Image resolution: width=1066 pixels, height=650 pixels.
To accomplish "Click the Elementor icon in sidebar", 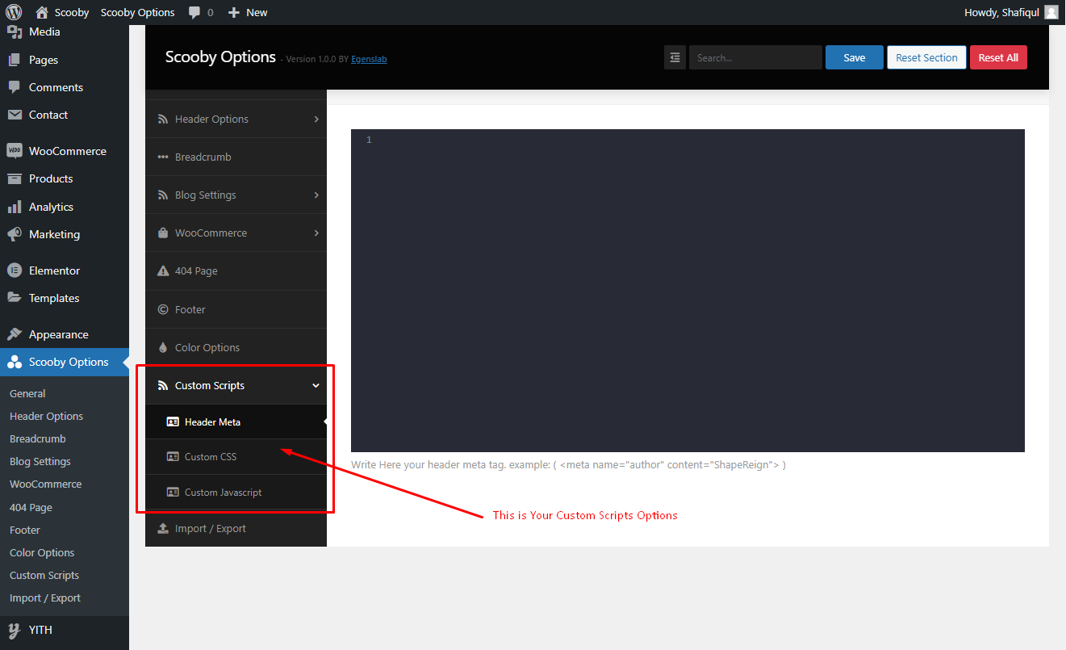I will (x=15, y=270).
